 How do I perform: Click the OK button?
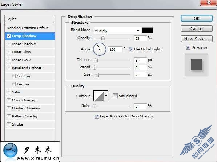click(197, 18)
